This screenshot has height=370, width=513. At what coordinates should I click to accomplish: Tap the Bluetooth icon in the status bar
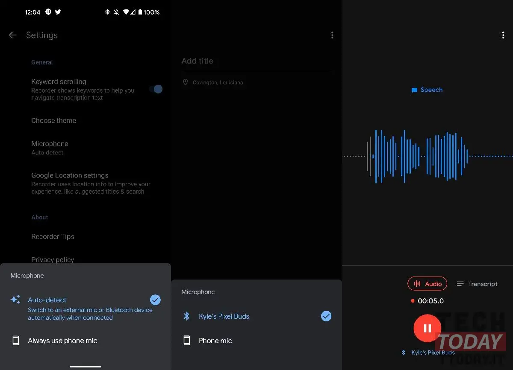107,12
